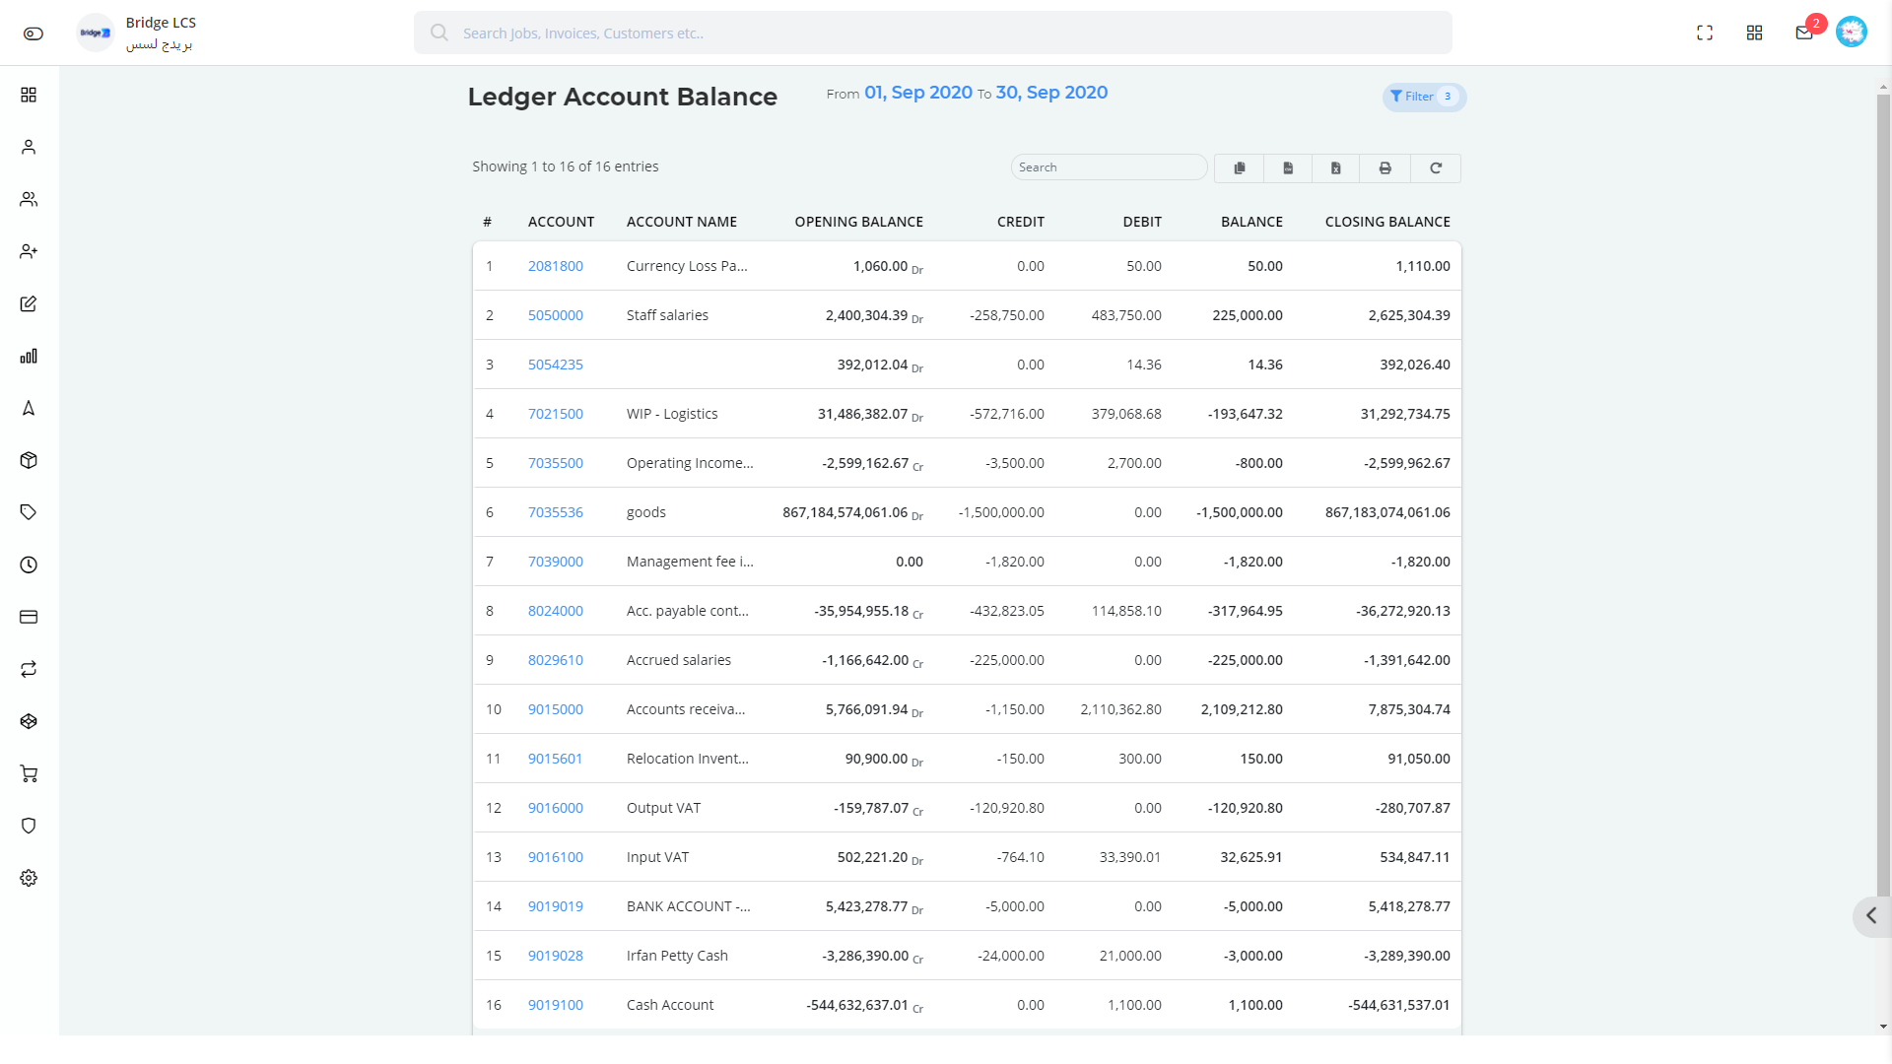1892x1064 pixels.
Task: Open the user profile avatar icon
Action: tap(1852, 33)
